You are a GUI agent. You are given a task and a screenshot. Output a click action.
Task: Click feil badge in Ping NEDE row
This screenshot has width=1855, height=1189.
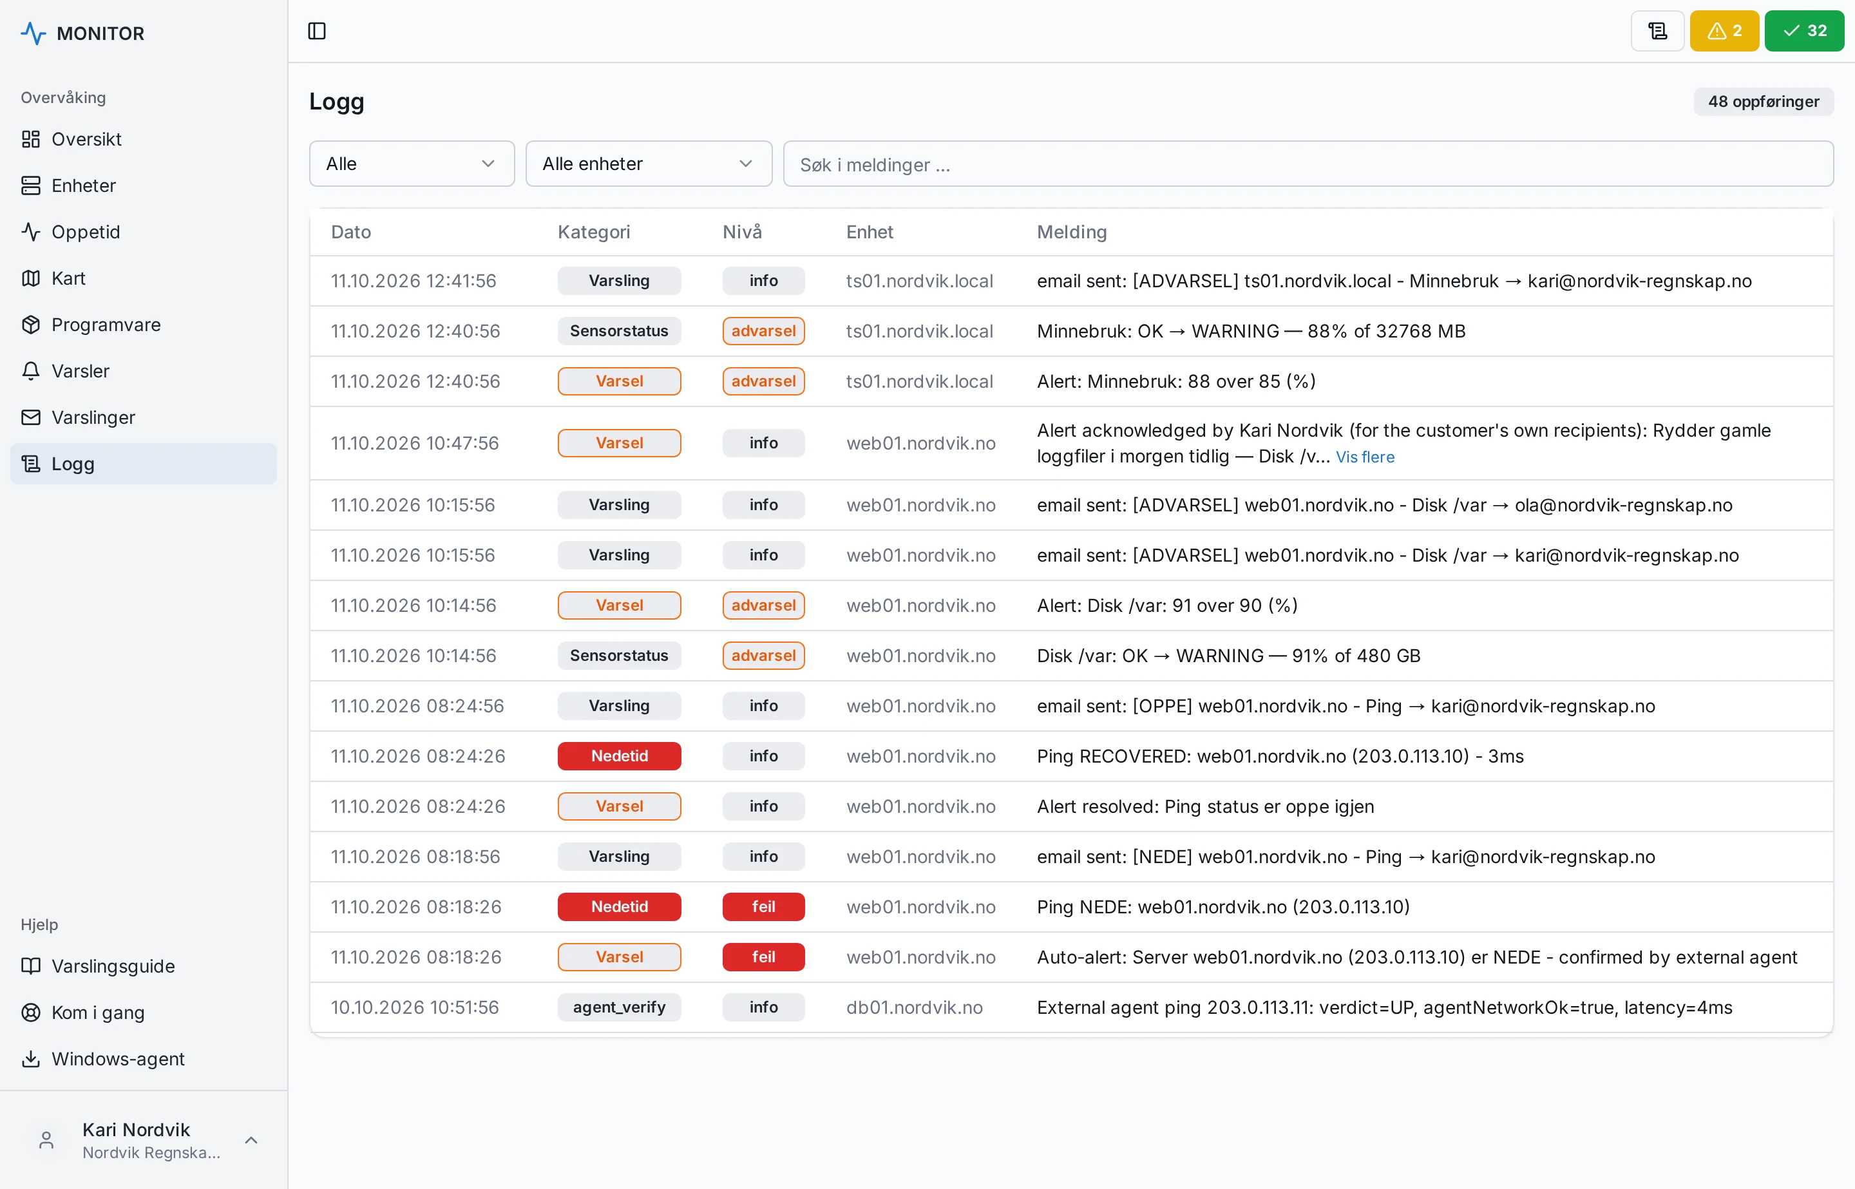pos(763,906)
